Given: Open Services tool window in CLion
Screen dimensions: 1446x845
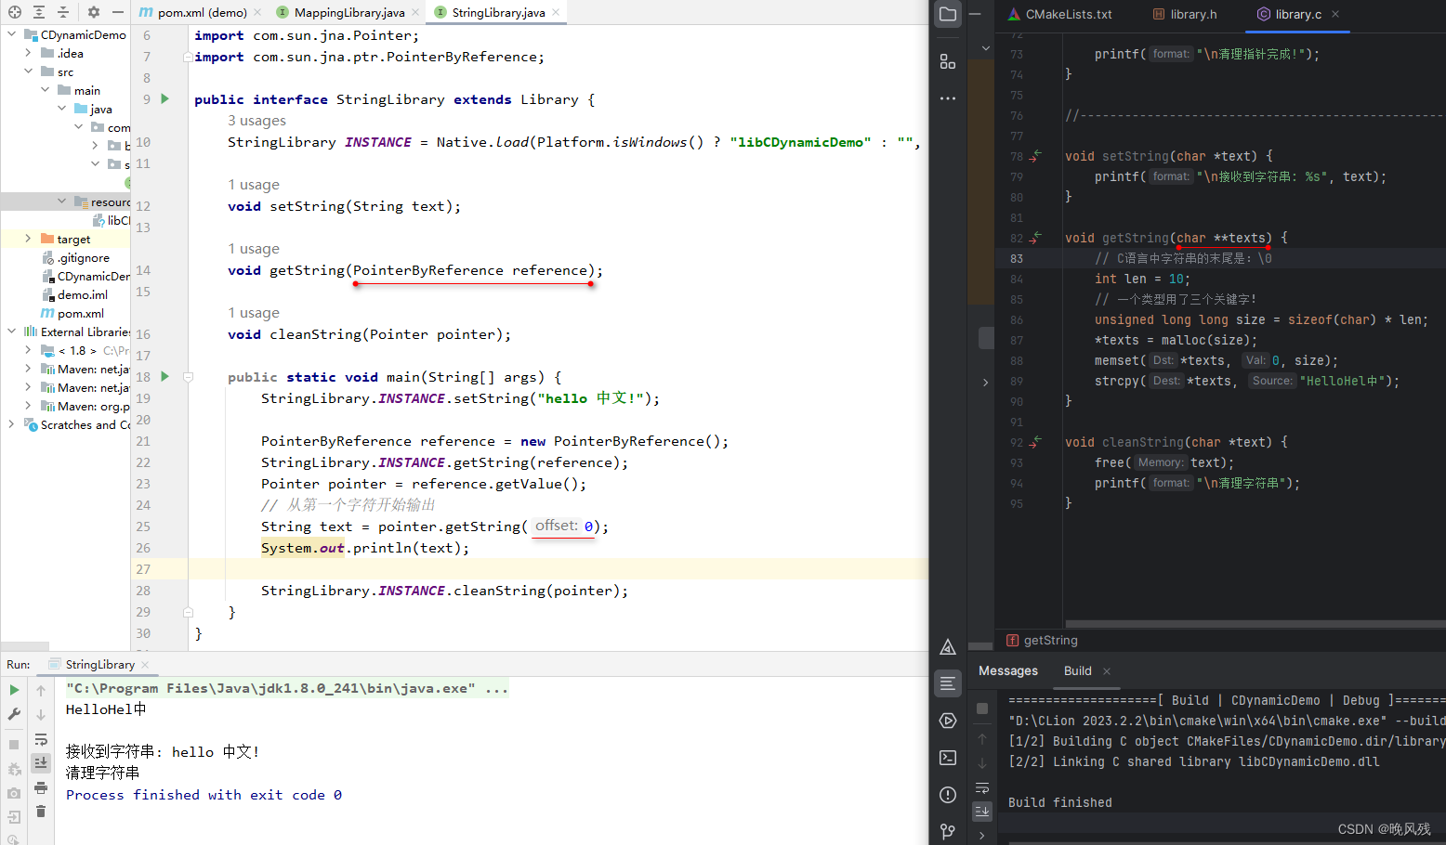Looking at the screenshot, I should (x=948, y=721).
